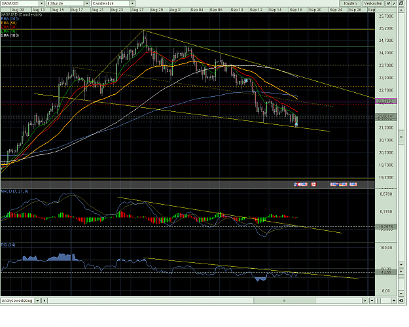Click the 42,55 RSI value tag
The image size is (409, 327).
click(386, 272)
